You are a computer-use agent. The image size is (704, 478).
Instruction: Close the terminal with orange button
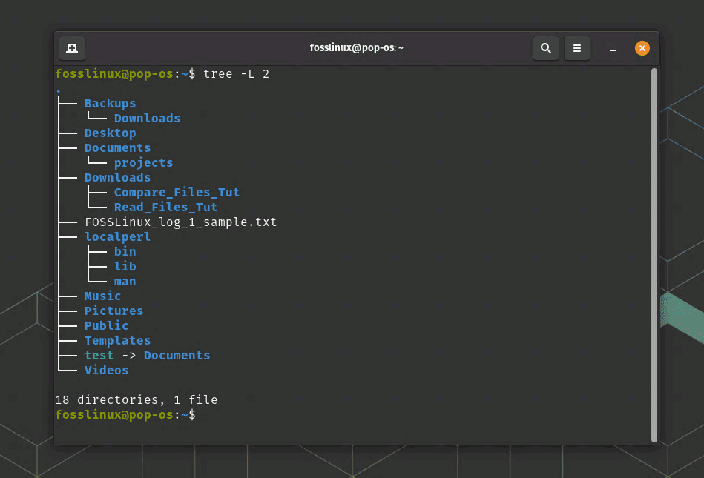tap(642, 48)
